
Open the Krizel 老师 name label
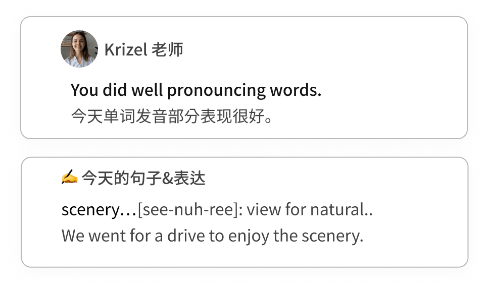coord(143,50)
